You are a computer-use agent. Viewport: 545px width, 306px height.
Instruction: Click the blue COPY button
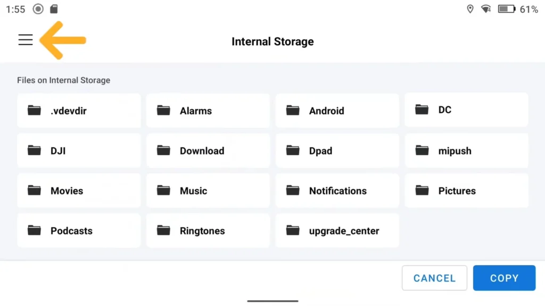point(504,278)
